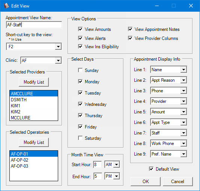This screenshot has height=191, width=200.
Task: Expand the Clinic AF dropdown
Action: [58, 60]
